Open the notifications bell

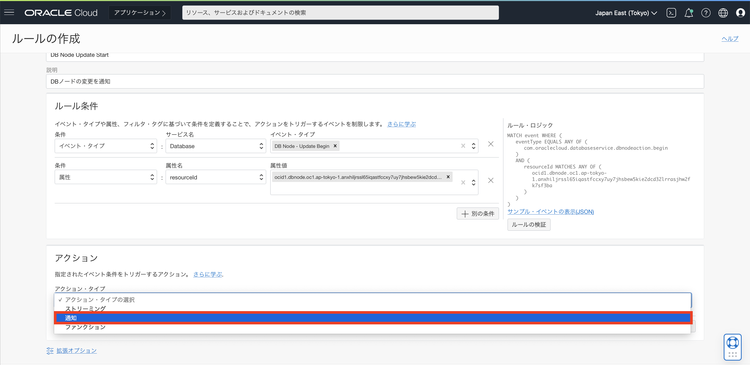pos(689,12)
